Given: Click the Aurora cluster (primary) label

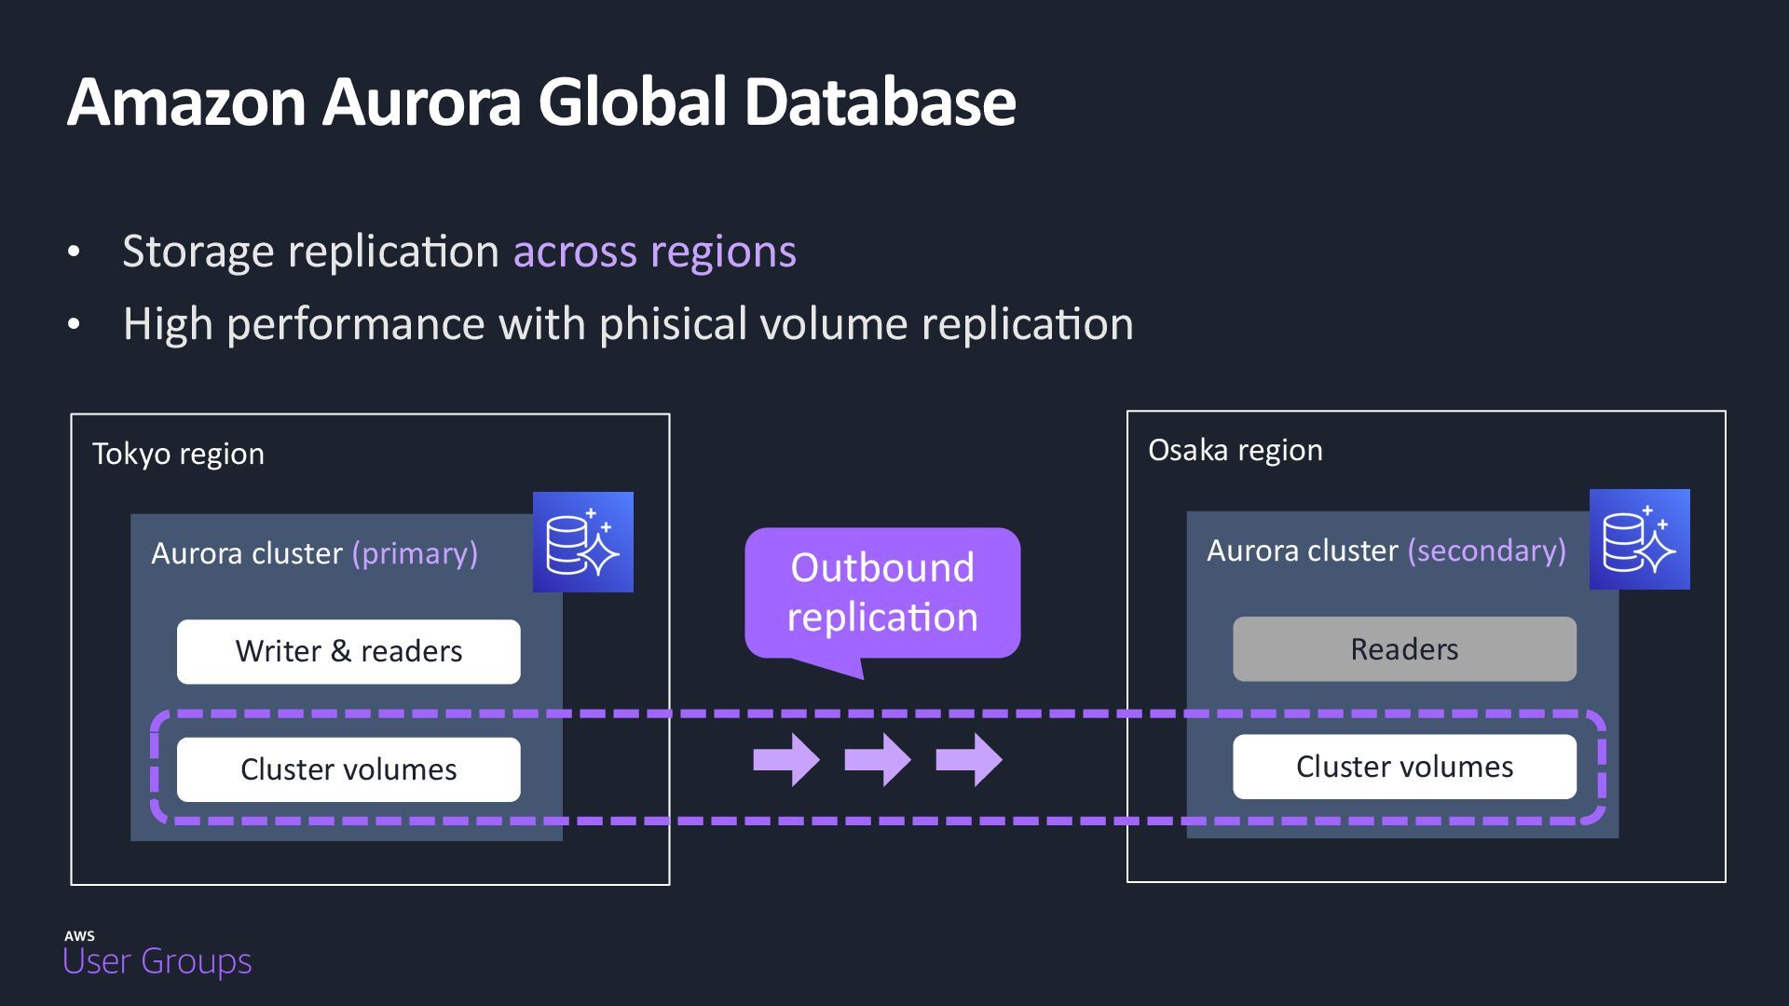Looking at the screenshot, I should 314,553.
